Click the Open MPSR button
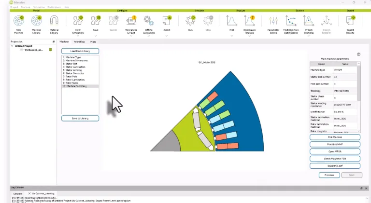This screenshot has width=371, height=203. tap(335, 151)
